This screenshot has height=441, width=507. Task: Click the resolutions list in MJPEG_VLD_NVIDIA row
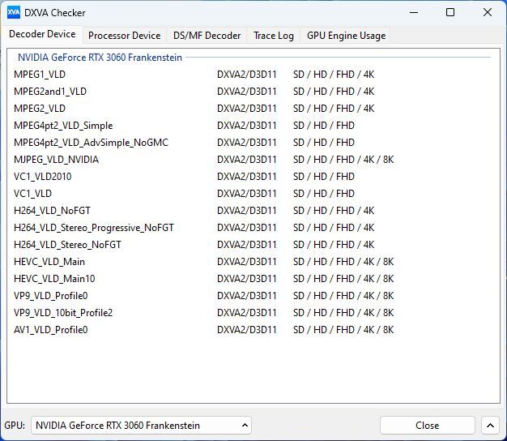coord(343,160)
